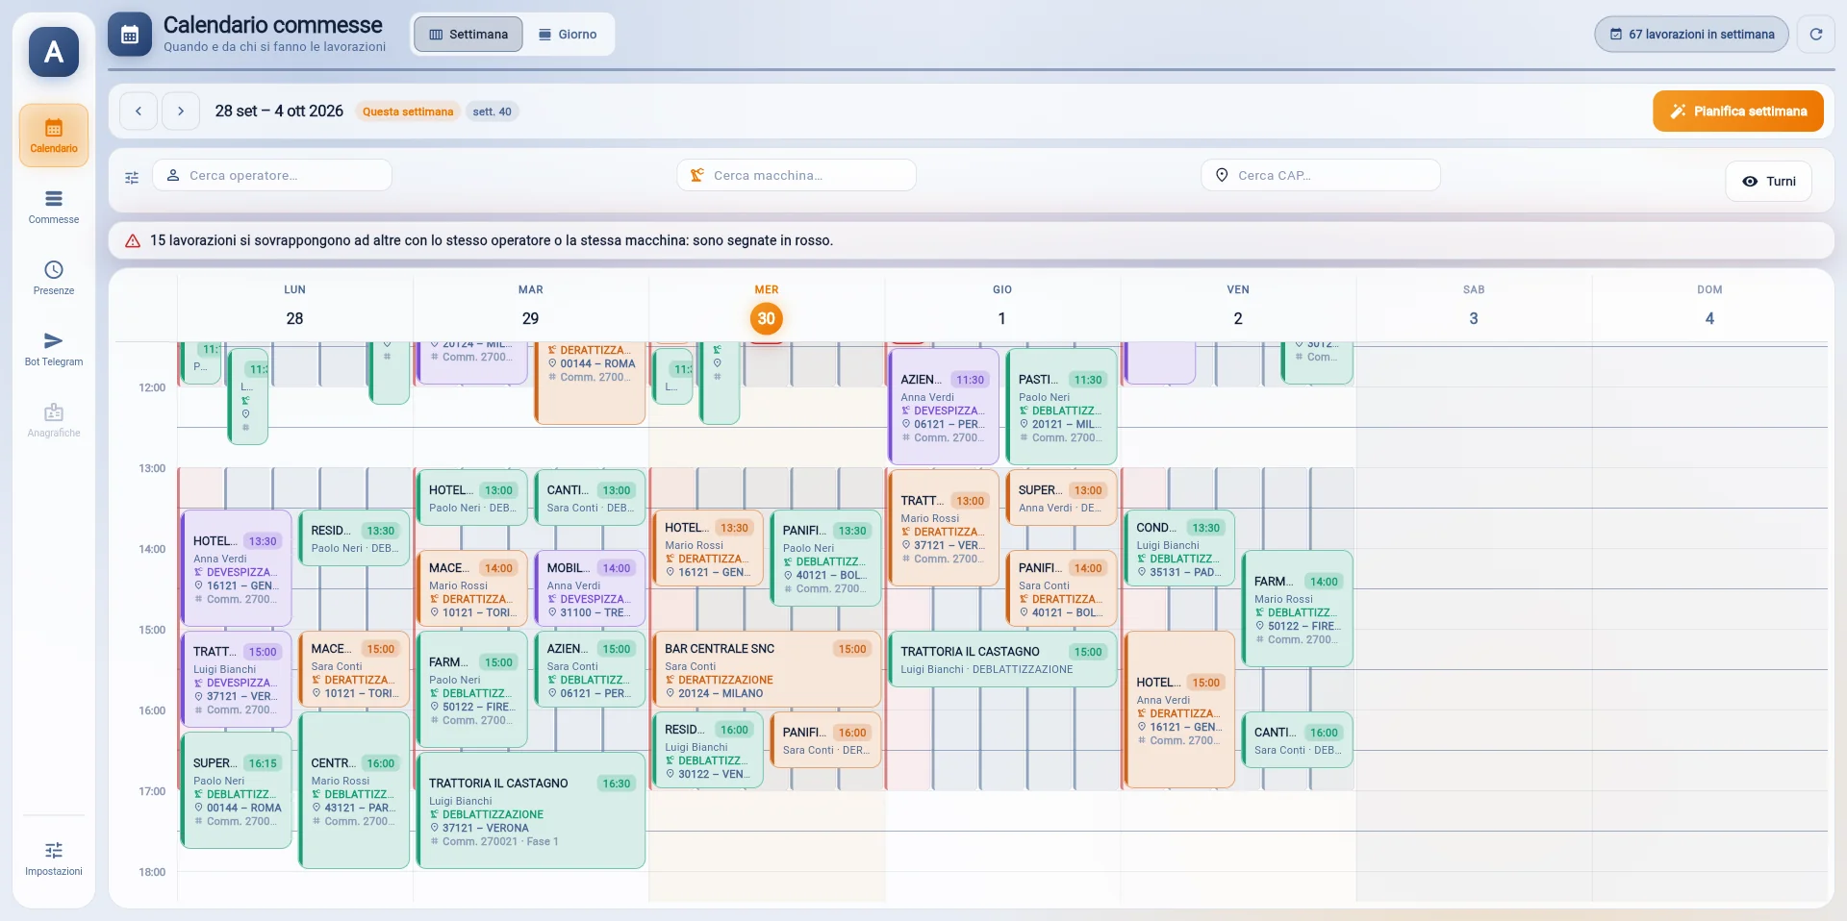This screenshot has width=1847, height=921.
Task: Open the SUPER... 16:15 Paolo Neri card
Action: pos(237,791)
